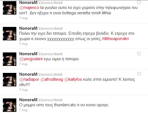This screenshot has height=113, width=148.
Task: Click Eleonora Meleti name on @yiorgoskini tweet
Action: point(50,54)
